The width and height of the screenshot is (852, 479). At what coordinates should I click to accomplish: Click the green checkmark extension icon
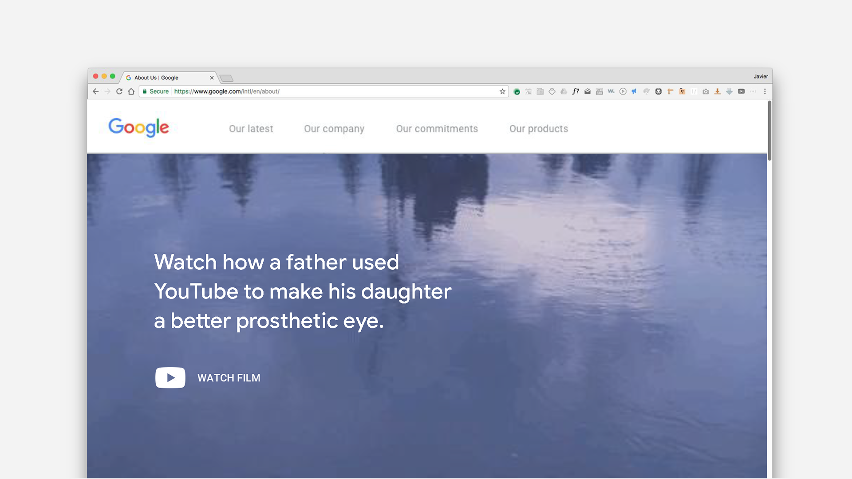(x=517, y=92)
